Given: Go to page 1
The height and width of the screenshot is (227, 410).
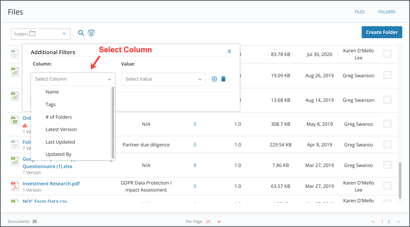Looking at the screenshot, I should click(x=382, y=221).
